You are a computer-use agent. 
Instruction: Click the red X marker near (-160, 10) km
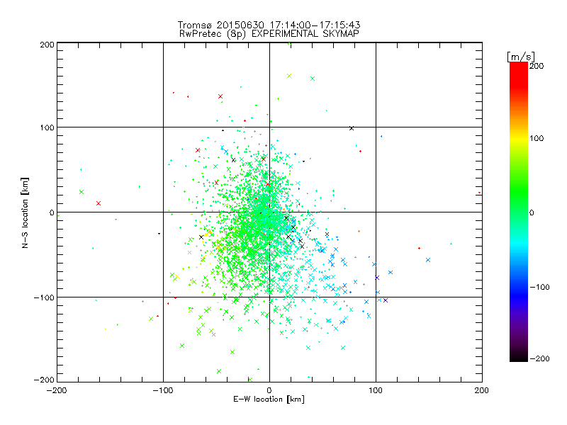tap(99, 203)
